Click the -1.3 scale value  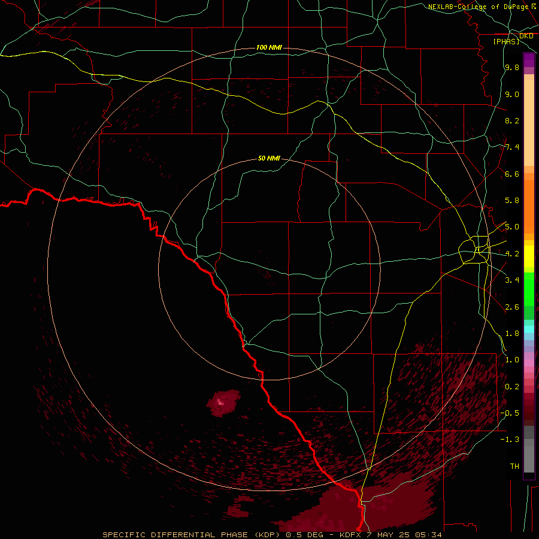point(510,440)
